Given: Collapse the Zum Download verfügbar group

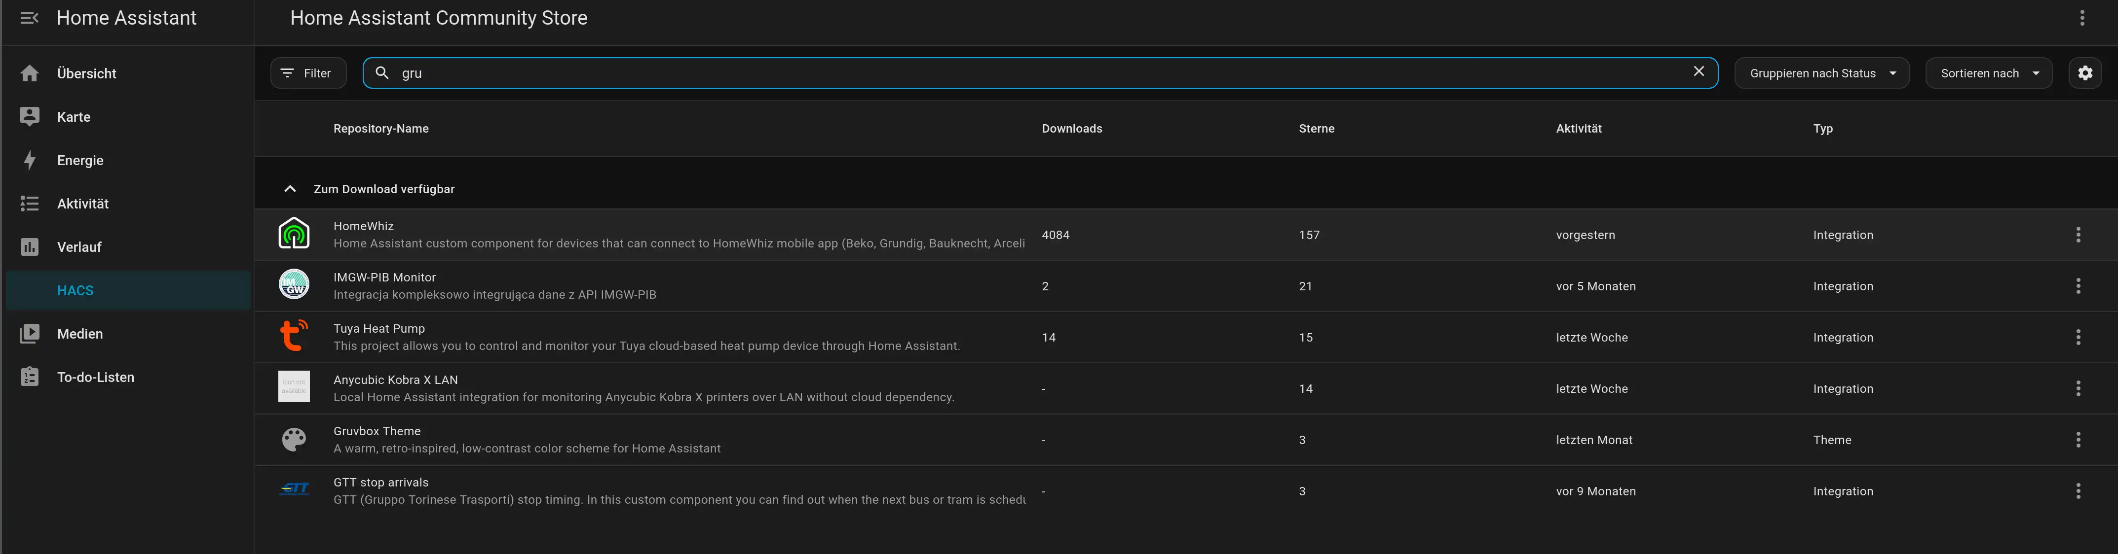Looking at the screenshot, I should click(289, 189).
